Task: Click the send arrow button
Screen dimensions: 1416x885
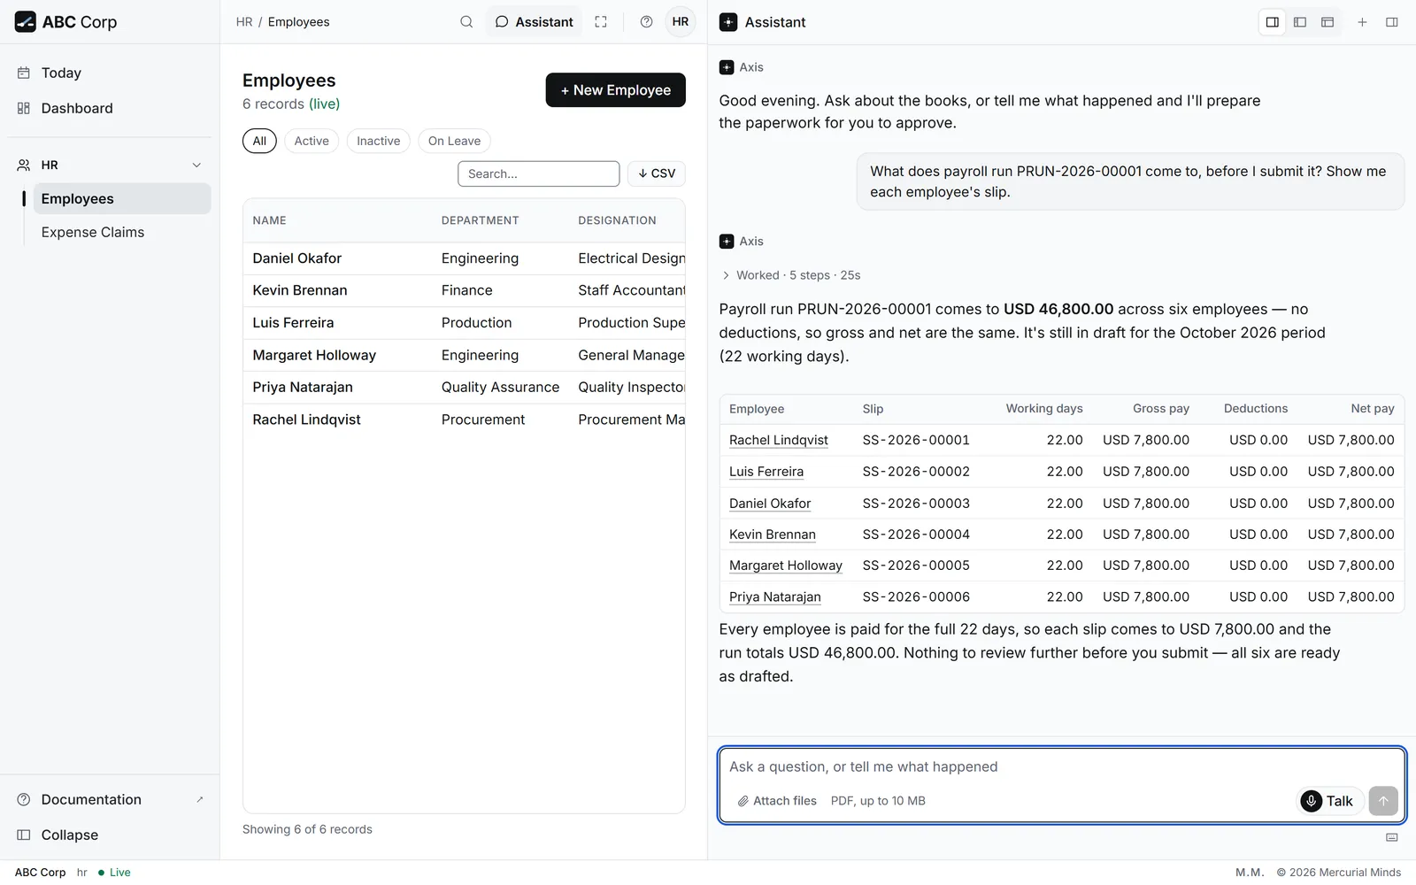Action: 1383,801
